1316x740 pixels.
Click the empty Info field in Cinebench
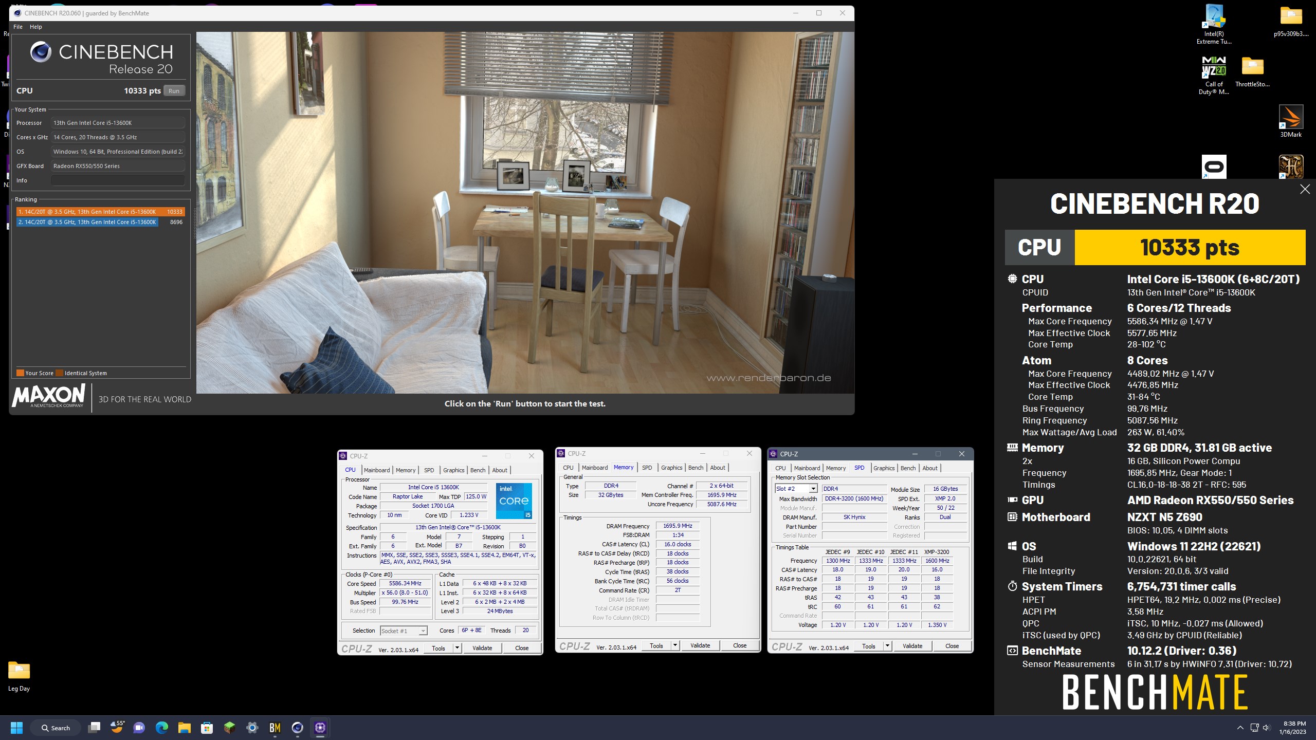coord(118,180)
